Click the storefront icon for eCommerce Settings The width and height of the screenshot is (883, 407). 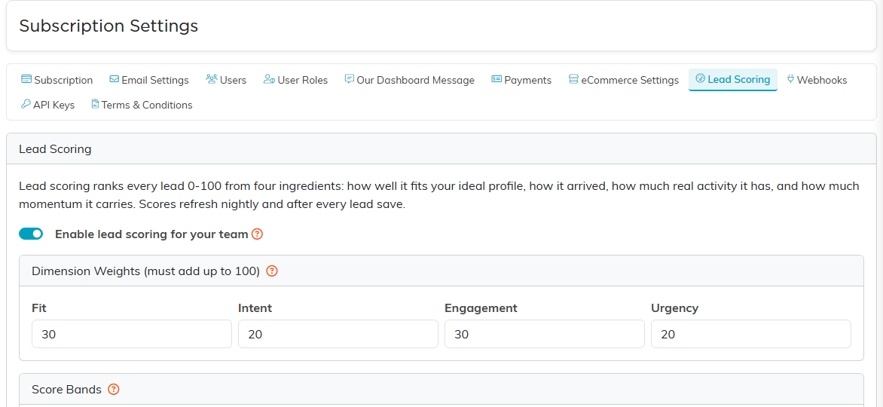(x=573, y=79)
